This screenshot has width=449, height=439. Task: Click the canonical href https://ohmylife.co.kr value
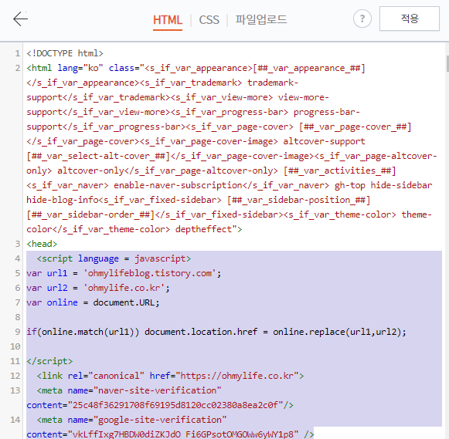point(236,376)
